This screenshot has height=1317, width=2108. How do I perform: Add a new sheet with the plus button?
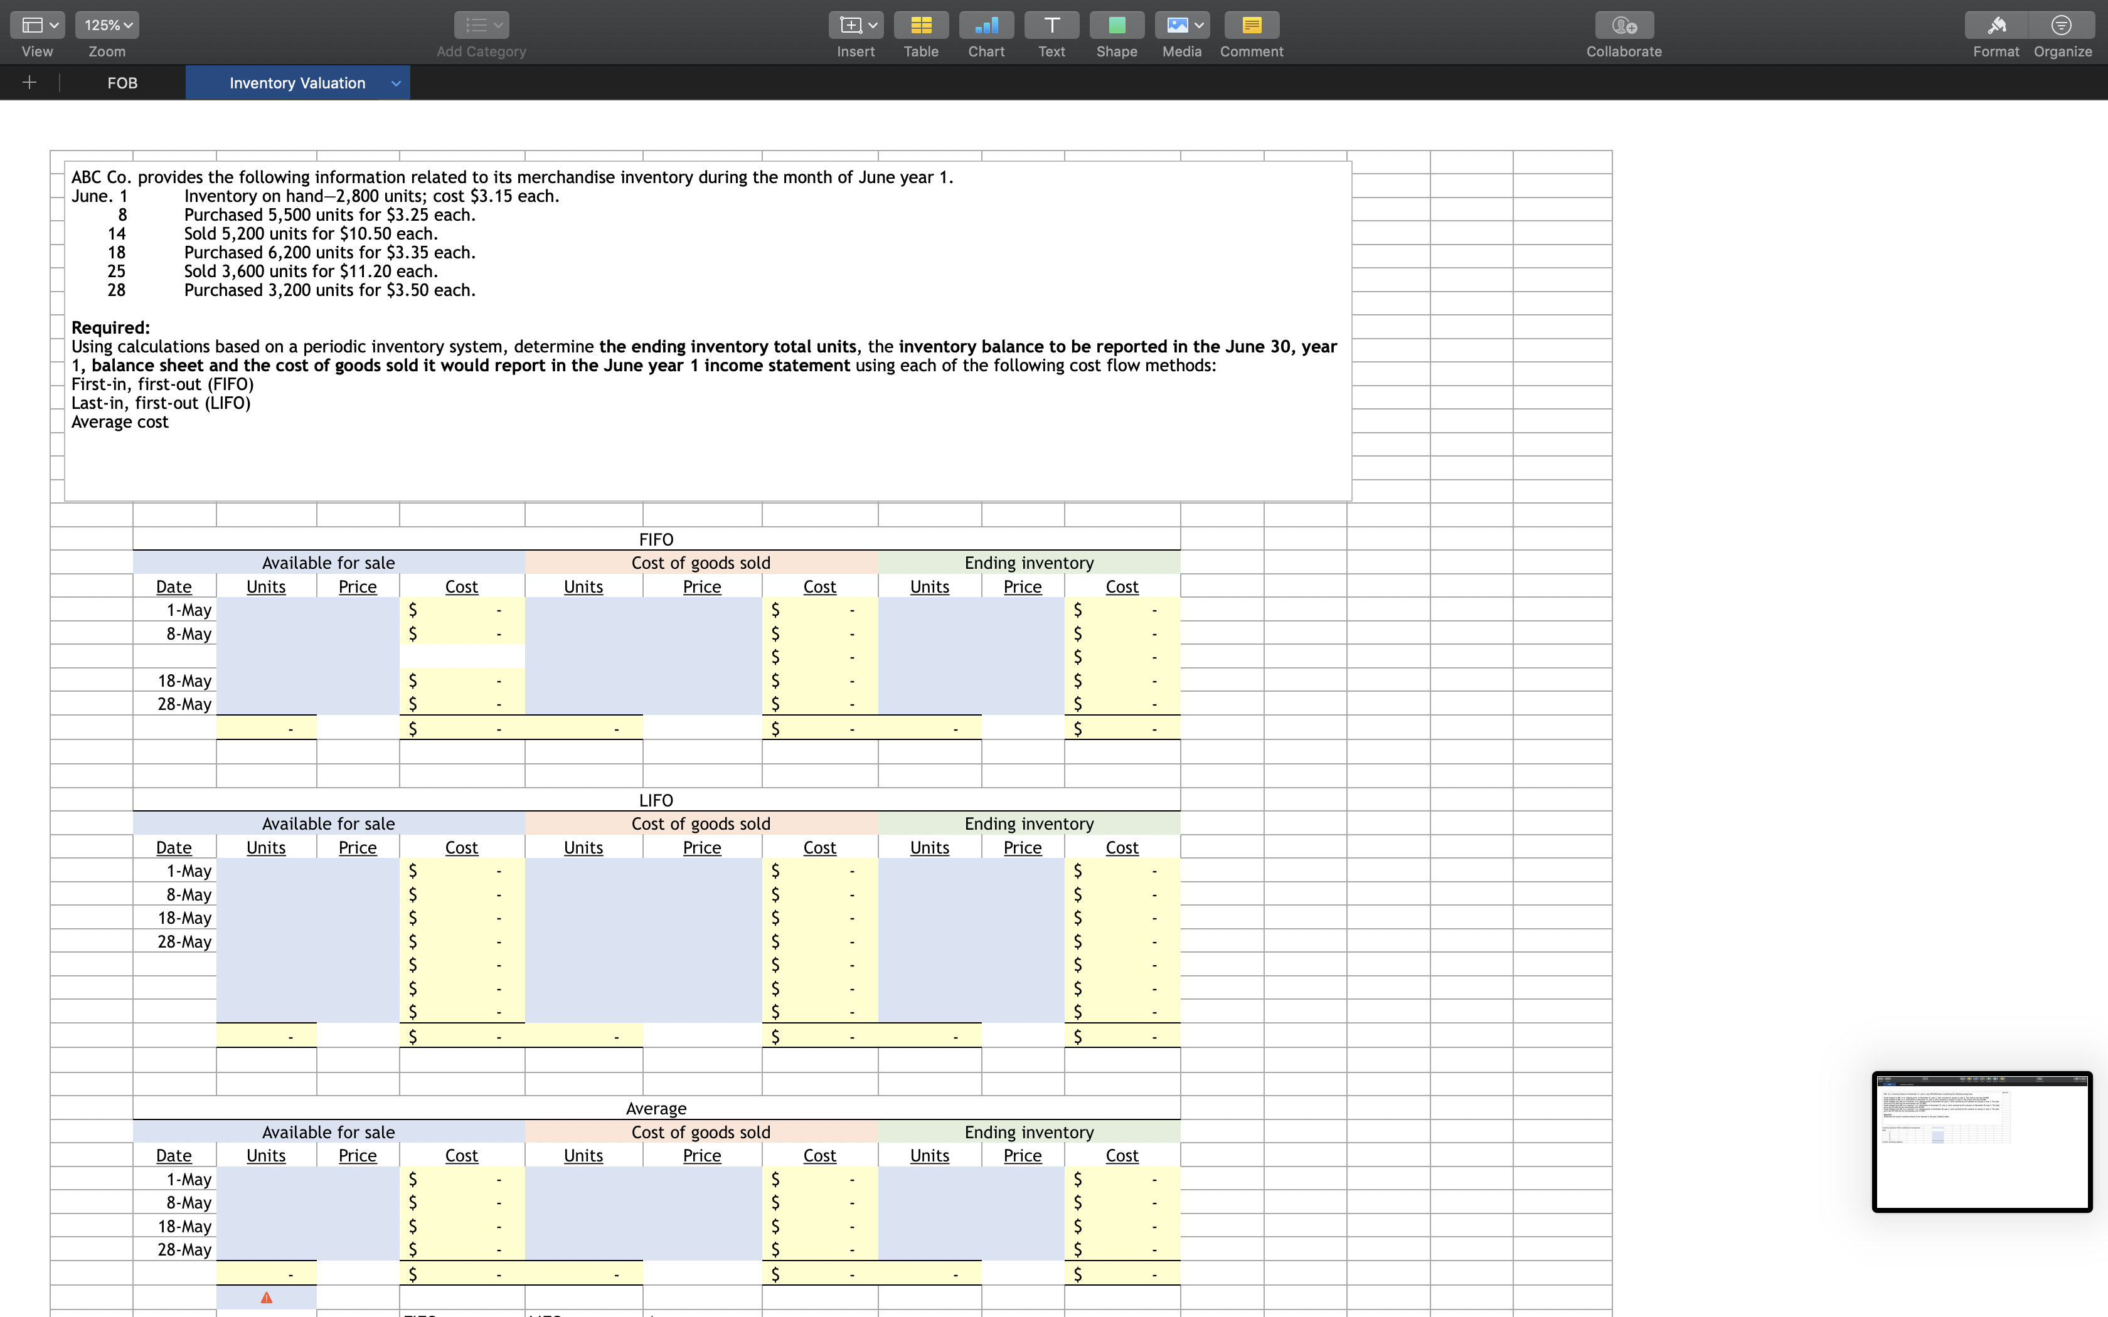coord(29,83)
